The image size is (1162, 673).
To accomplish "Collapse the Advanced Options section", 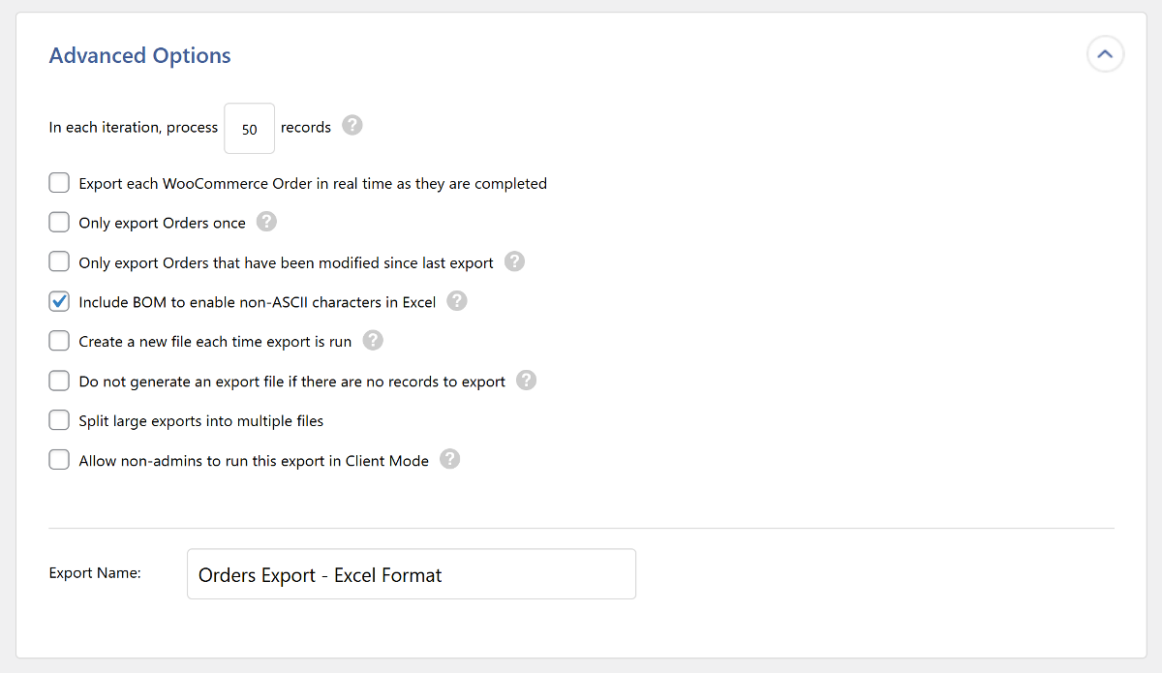I will (1105, 54).
